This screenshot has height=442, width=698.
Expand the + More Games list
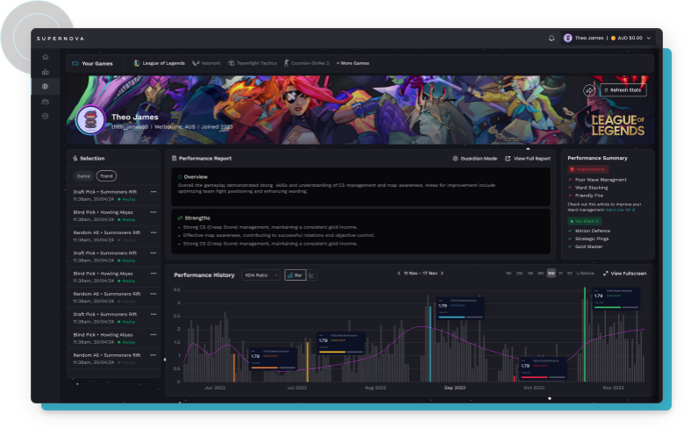(353, 63)
